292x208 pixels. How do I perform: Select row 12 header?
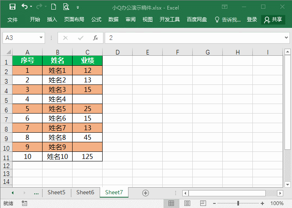click(x=6, y=166)
